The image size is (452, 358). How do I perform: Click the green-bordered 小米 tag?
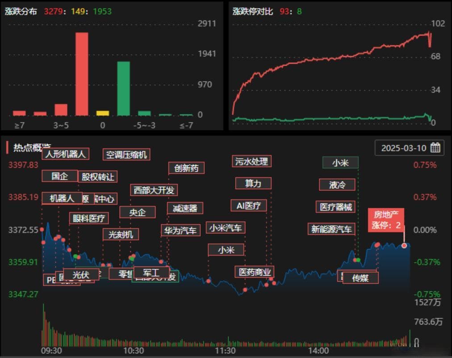coord(340,163)
